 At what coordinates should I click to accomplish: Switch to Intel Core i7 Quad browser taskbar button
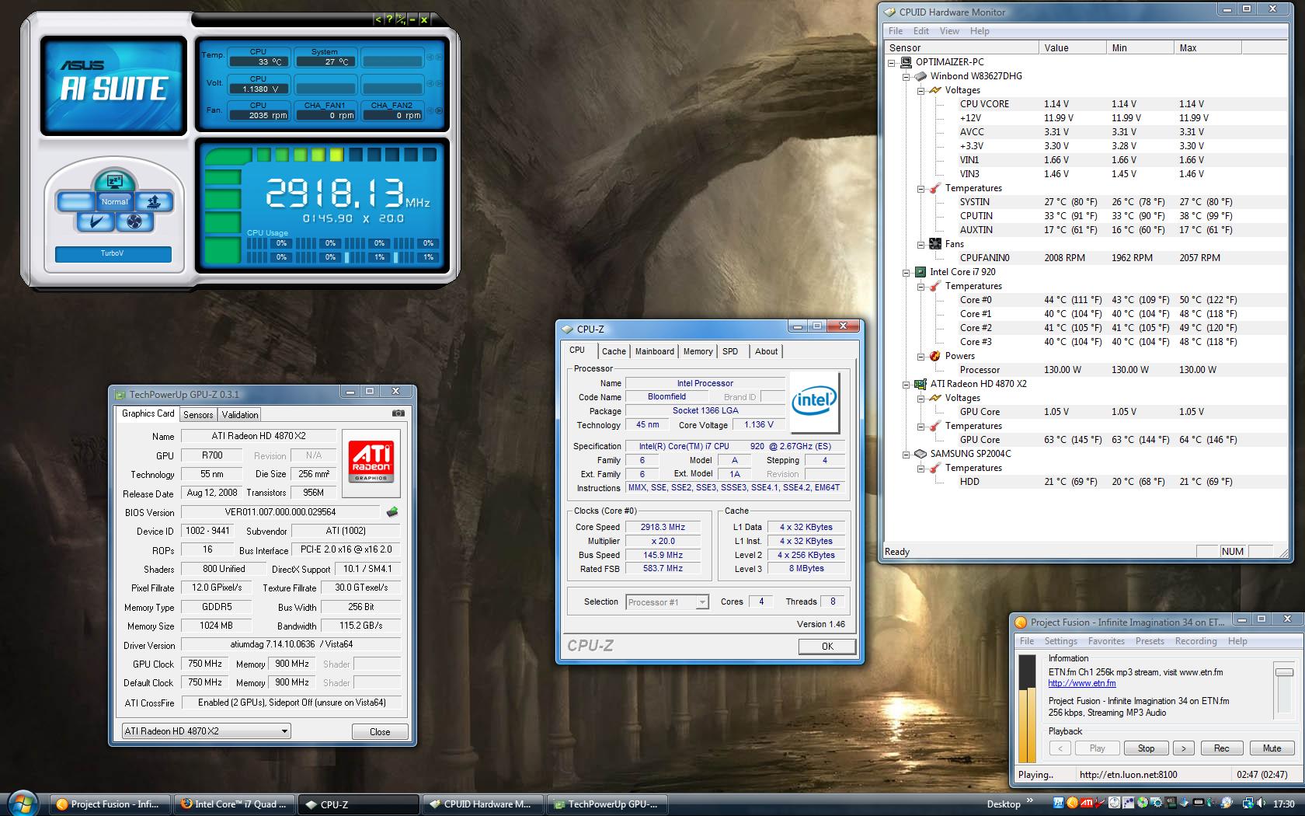(234, 804)
